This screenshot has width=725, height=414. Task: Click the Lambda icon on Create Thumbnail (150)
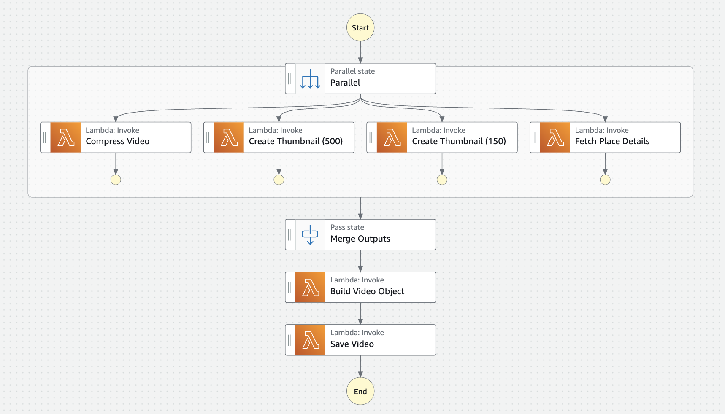(x=391, y=137)
